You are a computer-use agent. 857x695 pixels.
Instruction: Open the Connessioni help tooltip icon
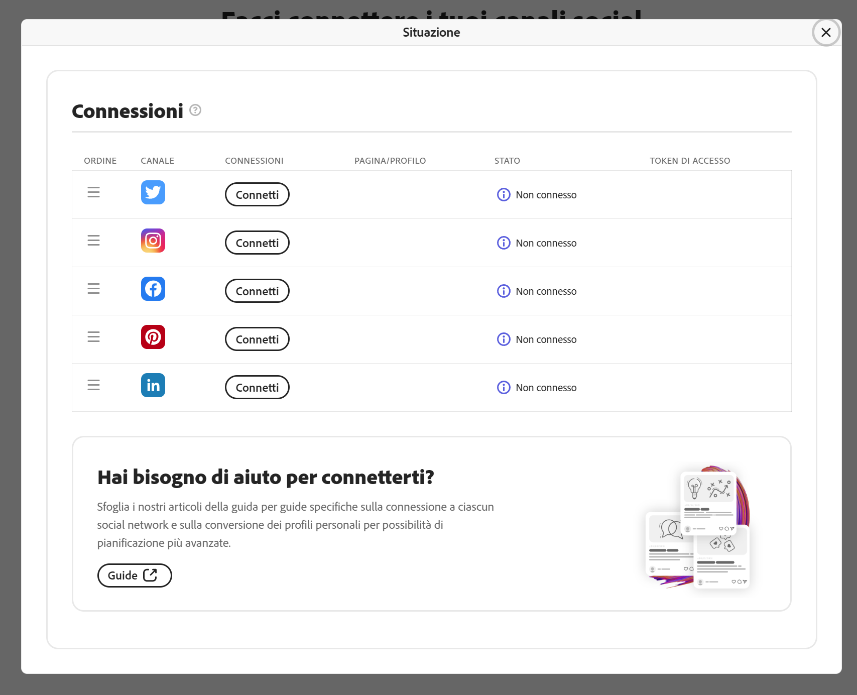pos(195,110)
